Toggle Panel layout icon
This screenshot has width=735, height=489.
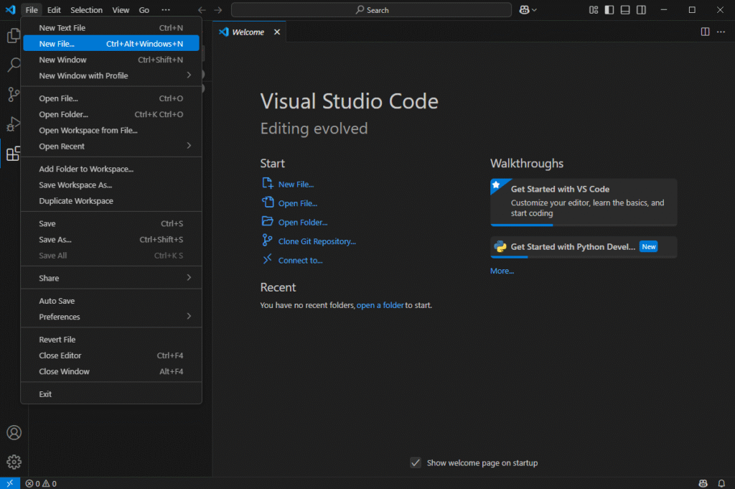[625, 10]
